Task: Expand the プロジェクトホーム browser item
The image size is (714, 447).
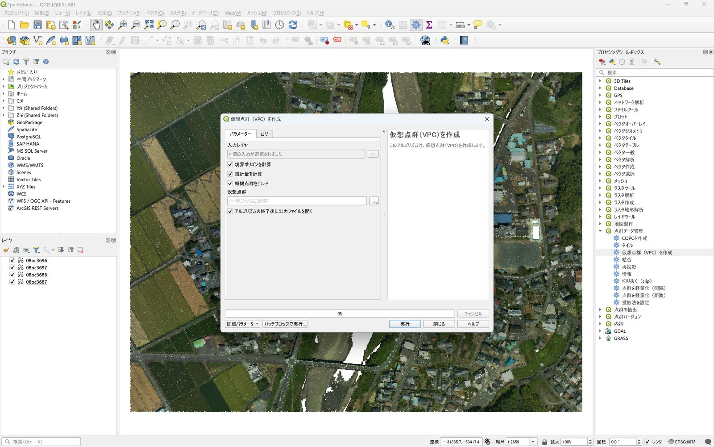Action: click(4, 87)
